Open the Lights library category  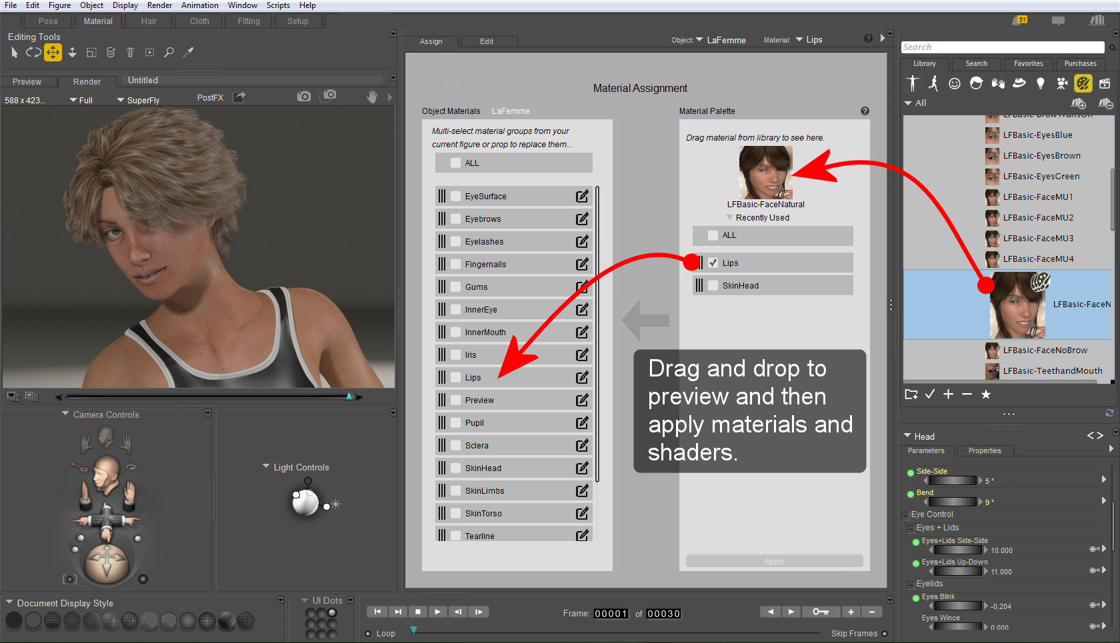click(1041, 83)
